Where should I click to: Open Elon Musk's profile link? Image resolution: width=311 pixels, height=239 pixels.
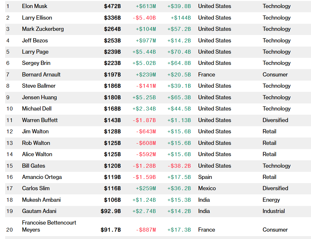[34, 6]
